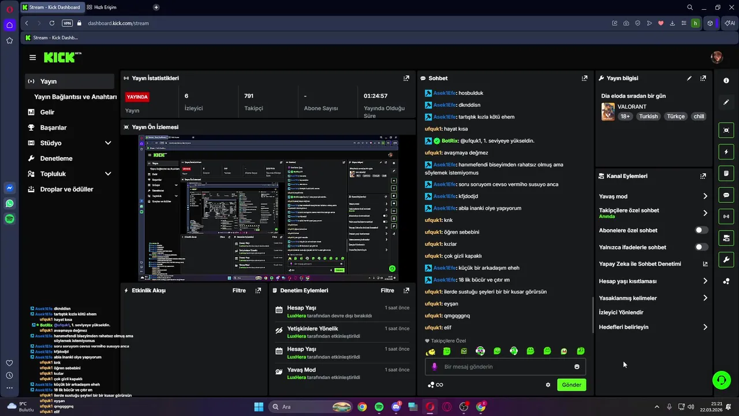Focus the Bir mesaj gönderin input

coord(505,367)
